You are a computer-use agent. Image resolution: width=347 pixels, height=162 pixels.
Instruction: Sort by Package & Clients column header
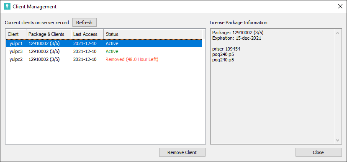tap(49, 34)
